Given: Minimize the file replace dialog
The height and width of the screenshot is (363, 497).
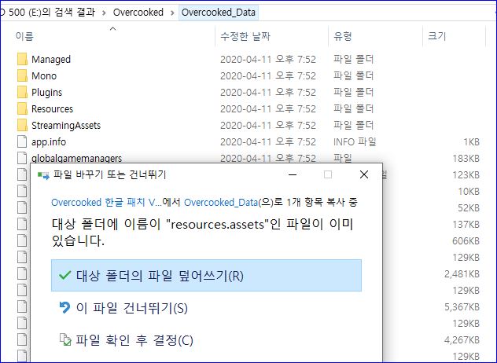Looking at the screenshot, I should [x=293, y=174].
